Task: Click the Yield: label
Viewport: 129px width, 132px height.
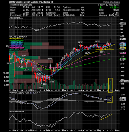Action: (66, 13)
